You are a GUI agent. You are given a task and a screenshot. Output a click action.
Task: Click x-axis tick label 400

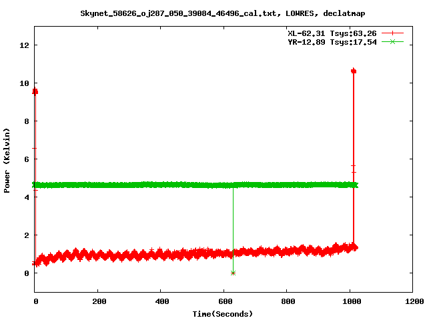(x=162, y=301)
